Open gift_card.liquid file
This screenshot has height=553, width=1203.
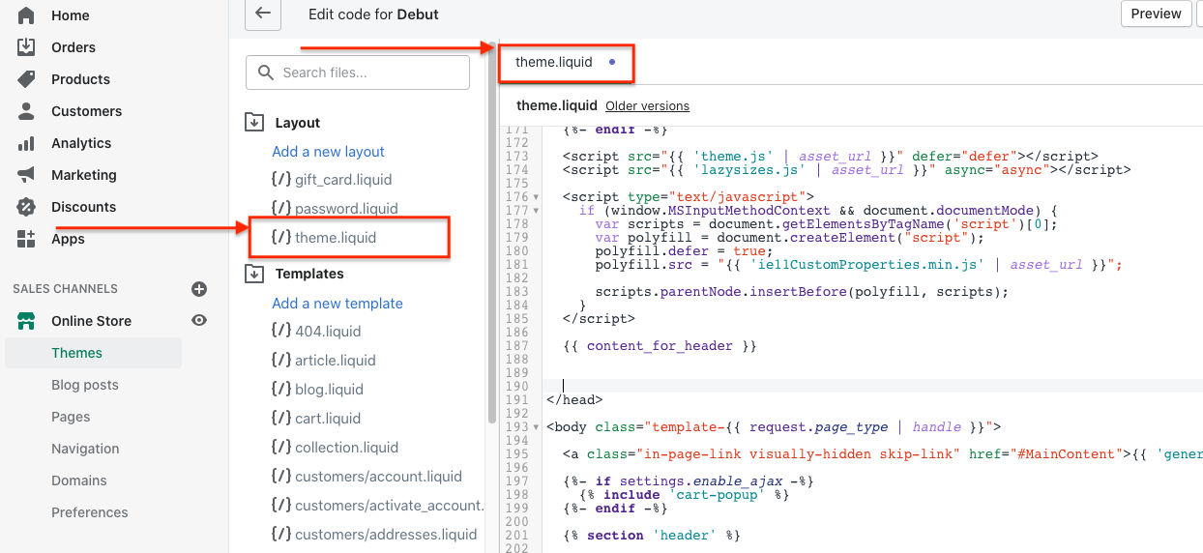point(343,179)
